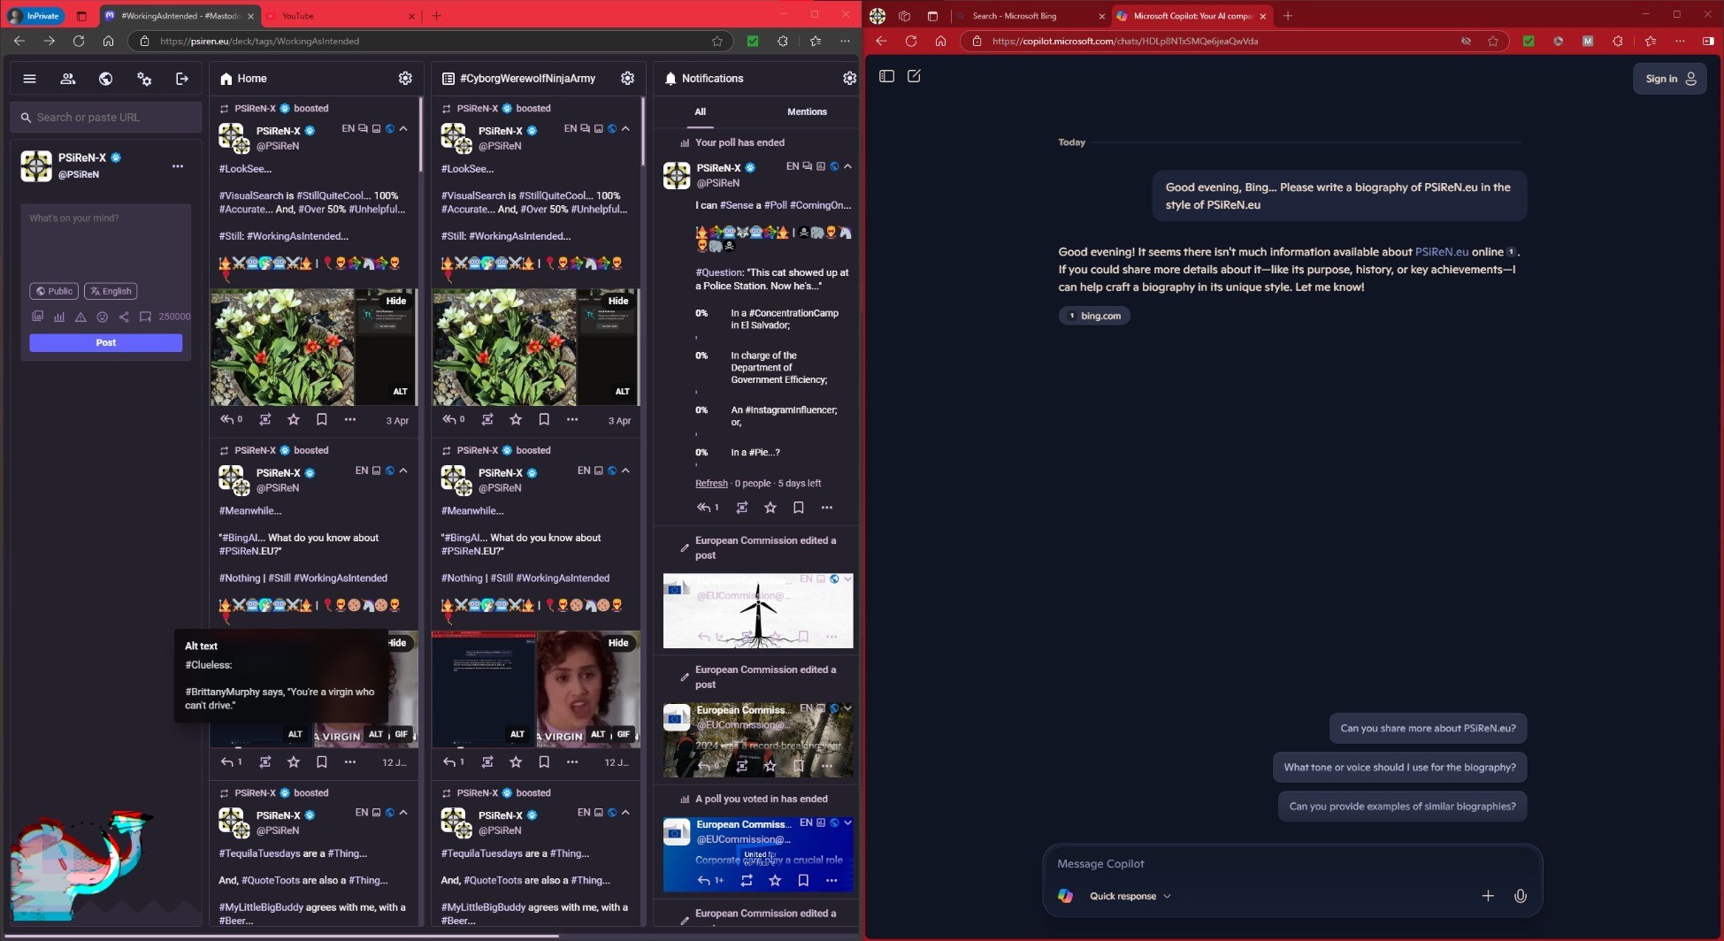Click the Copilot microphone icon
Image resolution: width=1724 pixels, height=941 pixels.
click(x=1520, y=895)
